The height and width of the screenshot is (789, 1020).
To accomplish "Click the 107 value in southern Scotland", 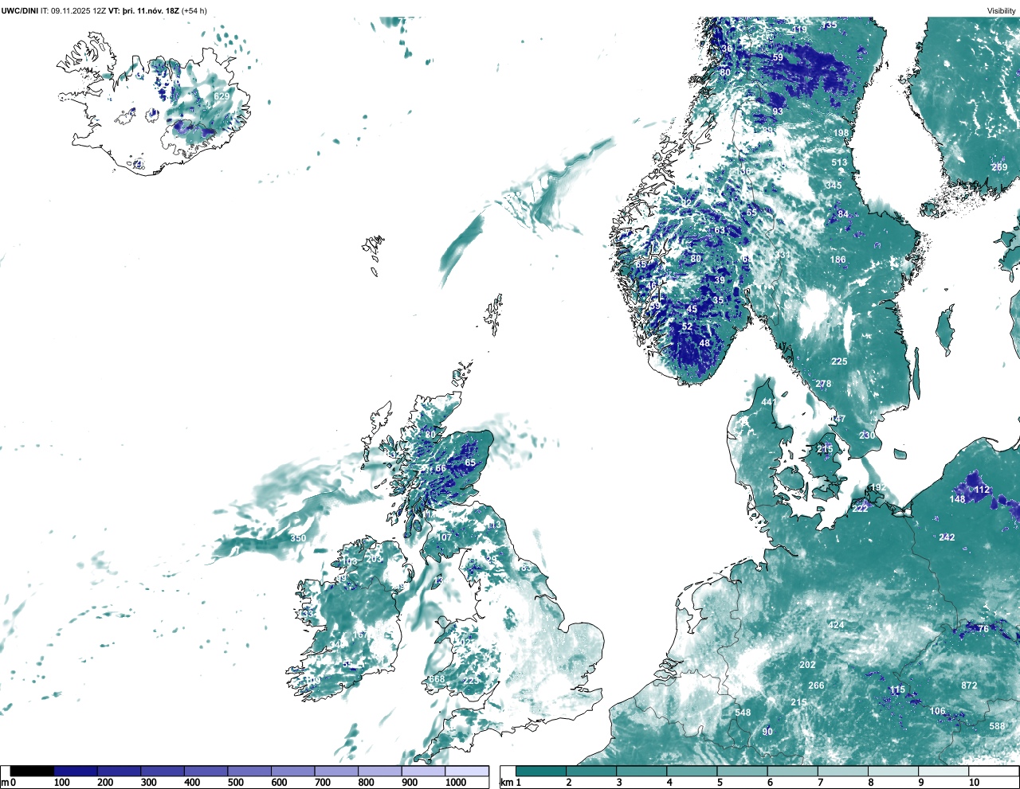I will [444, 537].
